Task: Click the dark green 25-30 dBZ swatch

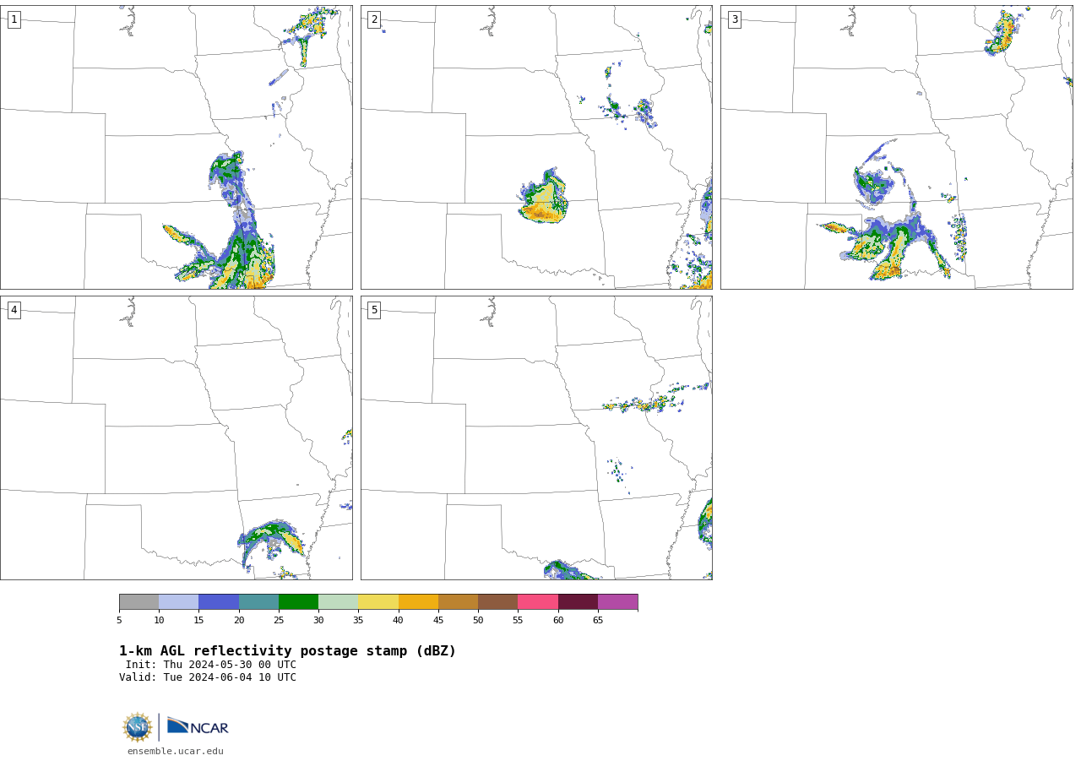Action: point(298,602)
